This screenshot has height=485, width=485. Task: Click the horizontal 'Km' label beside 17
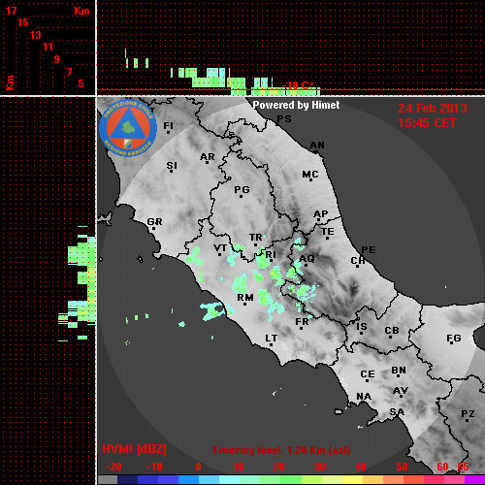click(81, 11)
